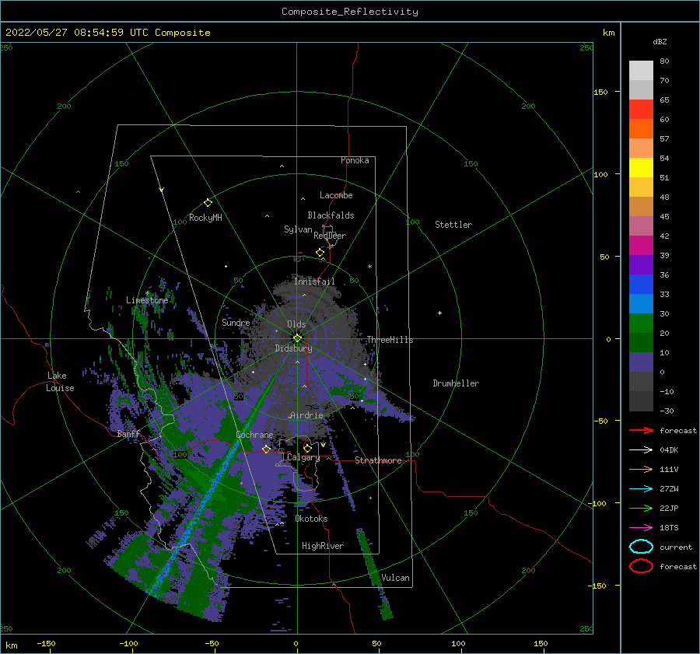700x654 pixels.
Task: Click the white 04DK arrow icon
Action: pyautogui.click(x=641, y=450)
